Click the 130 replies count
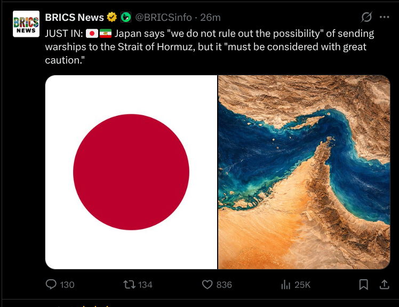399x307 pixels. coord(67,285)
